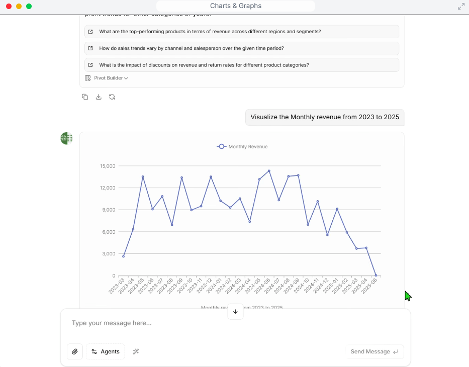Click the assistant avatar icon
Screen dimensions: 469x367
coord(66,138)
